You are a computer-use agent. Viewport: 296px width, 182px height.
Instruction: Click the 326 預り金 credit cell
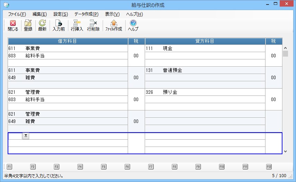(205, 92)
